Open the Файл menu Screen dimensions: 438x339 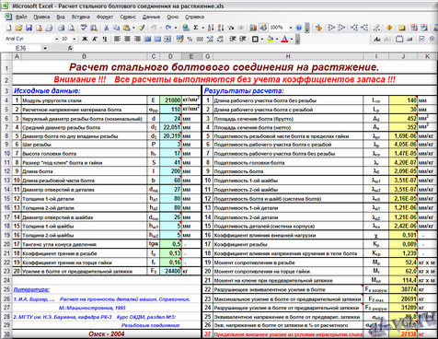(21, 17)
